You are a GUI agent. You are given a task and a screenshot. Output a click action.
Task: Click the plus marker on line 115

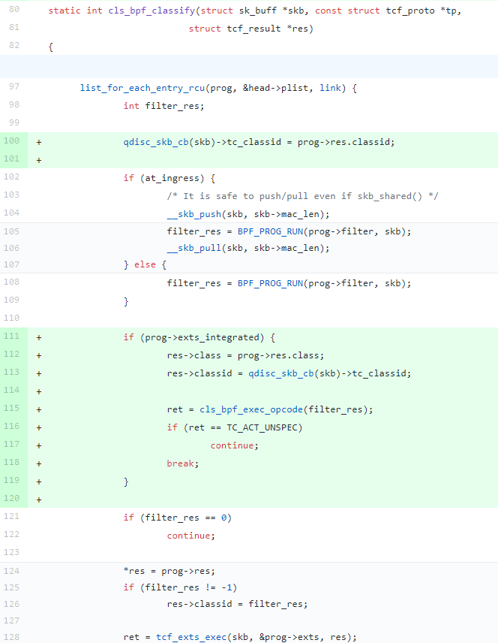tap(38, 409)
